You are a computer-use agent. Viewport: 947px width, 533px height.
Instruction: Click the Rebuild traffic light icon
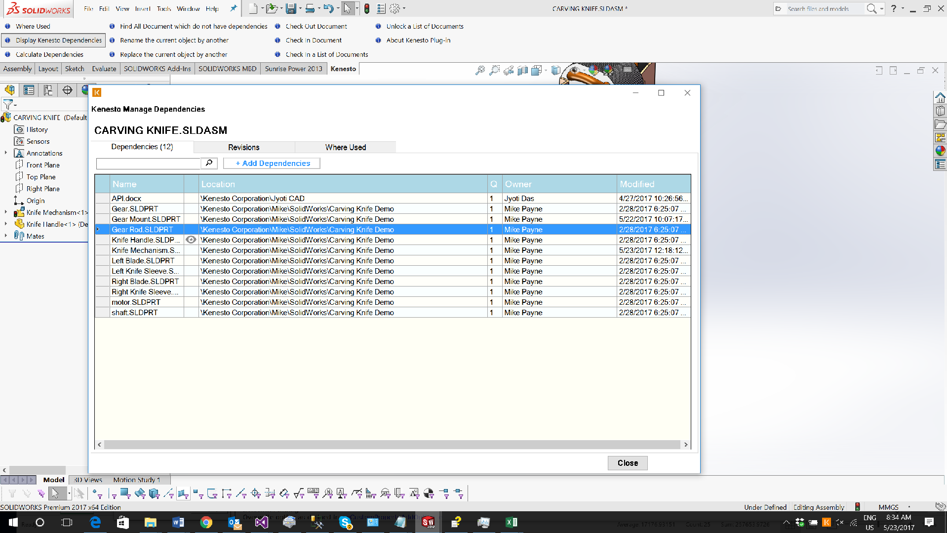tap(367, 8)
